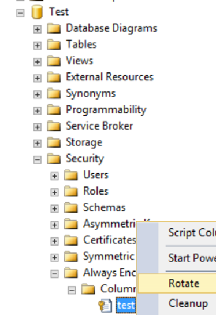Click the Symmetric Keys folder icon
This screenshot has width=216, height=315.
coord(71,256)
